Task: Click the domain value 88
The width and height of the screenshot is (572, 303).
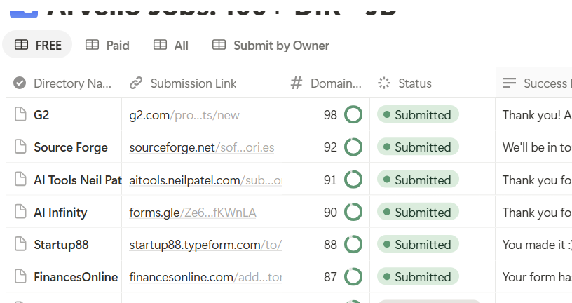Action: click(330, 245)
